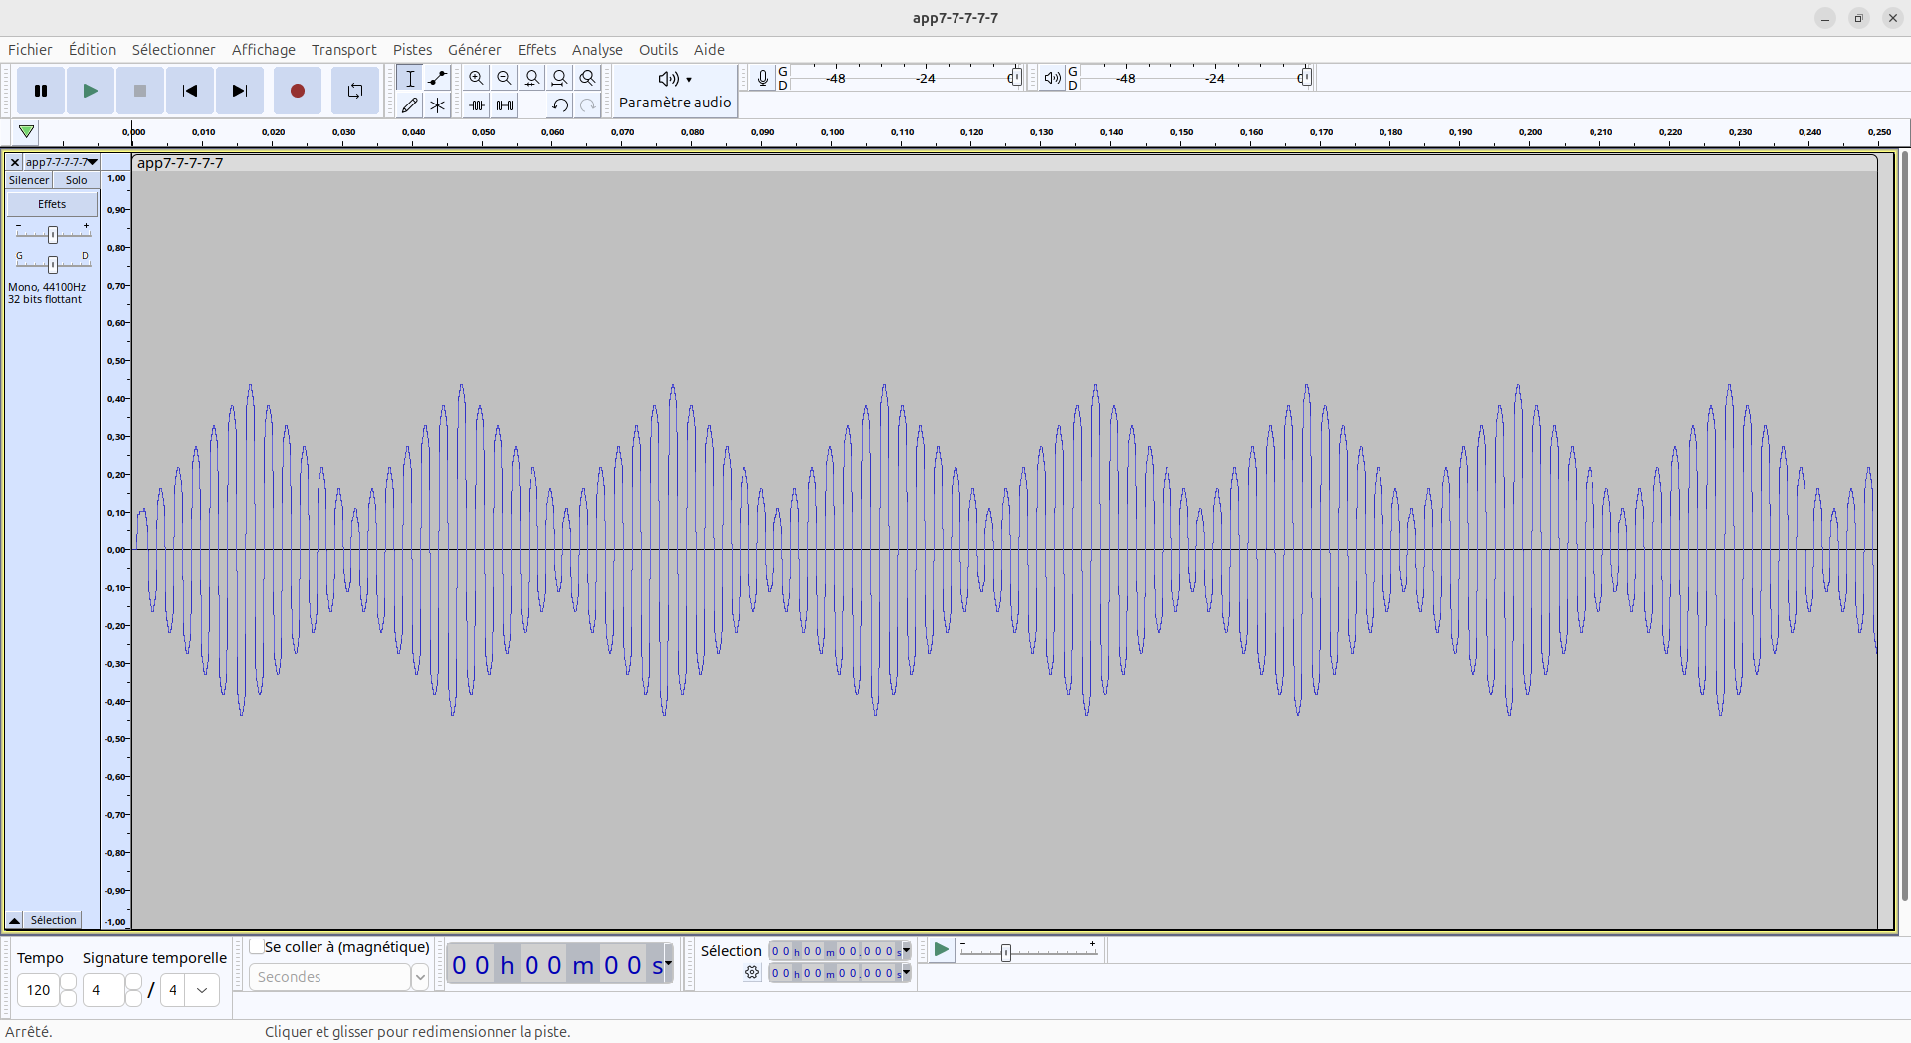Open the Générer menu
This screenshot has width=1911, height=1043.
coord(474,50)
